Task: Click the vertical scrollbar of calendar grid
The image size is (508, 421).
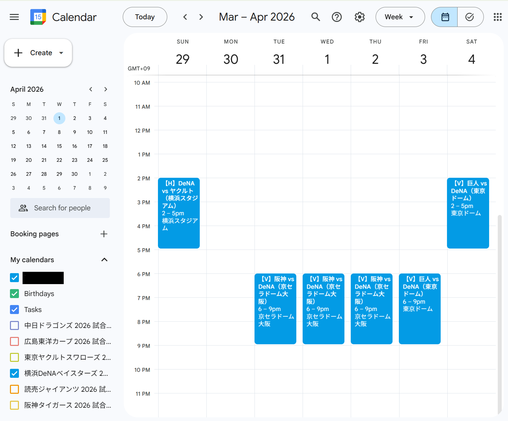Action: point(499,299)
